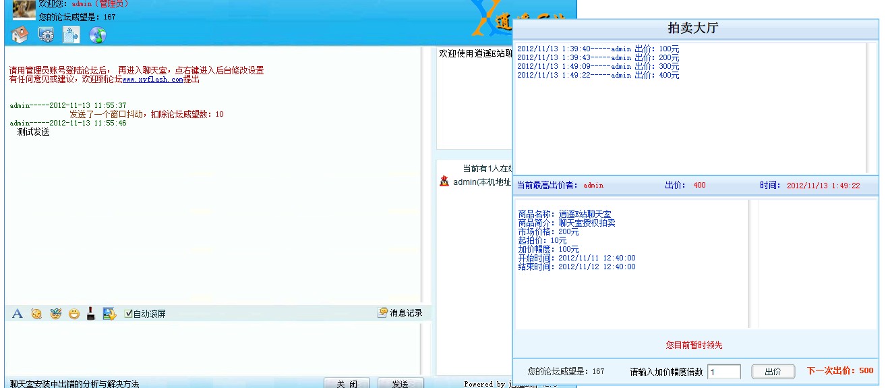
Task: Select bid record 出价: 200元
Action: click(598, 58)
